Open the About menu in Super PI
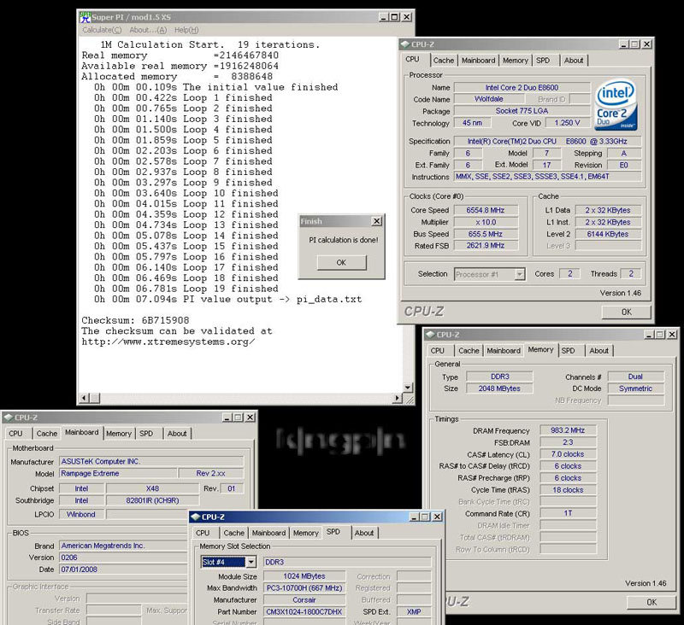Screen dimensions: 684x625 click(148, 30)
